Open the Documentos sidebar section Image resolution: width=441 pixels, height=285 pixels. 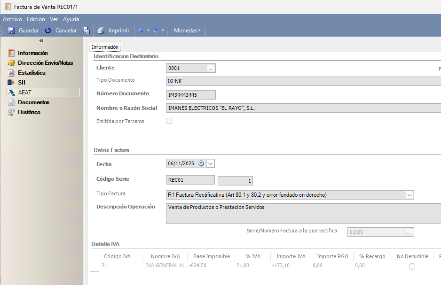click(33, 102)
